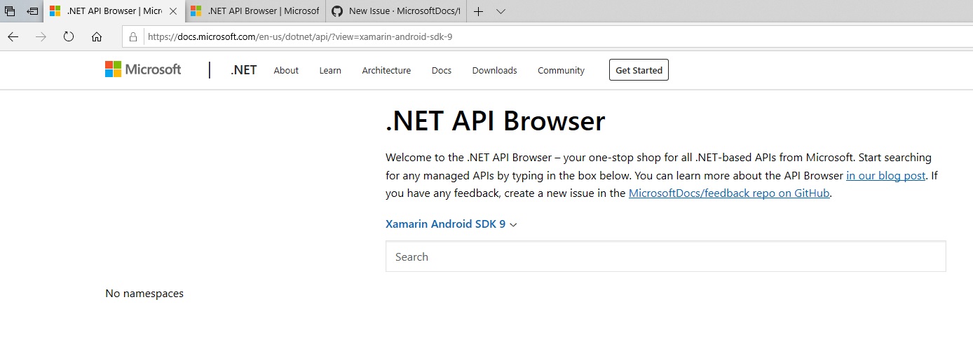
Task: Open the Architecture menu item
Action: (386, 70)
